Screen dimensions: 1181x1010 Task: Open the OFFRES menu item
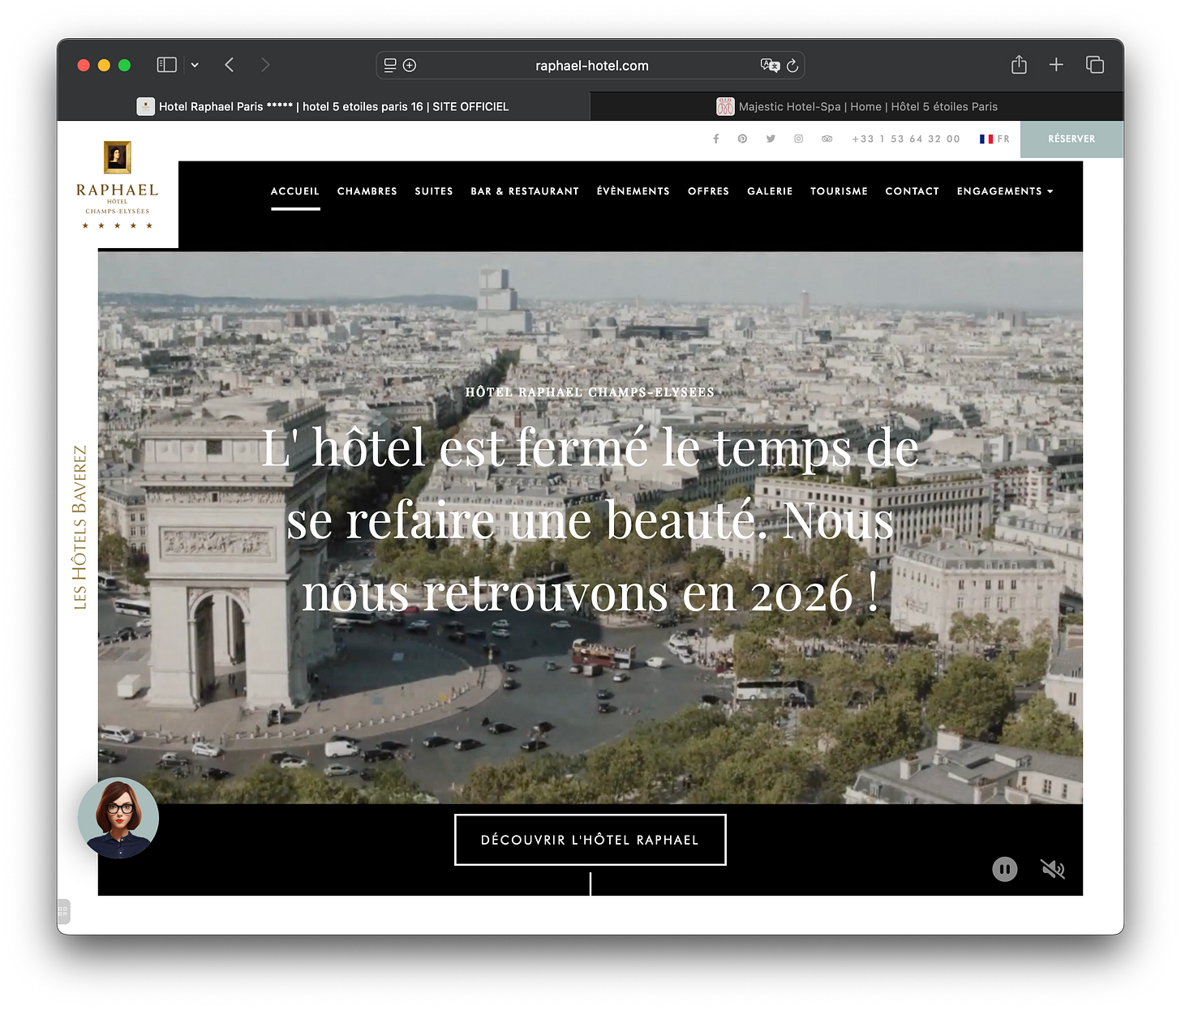click(x=708, y=191)
